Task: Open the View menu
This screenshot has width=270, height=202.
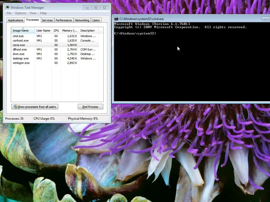Action: (33, 13)
